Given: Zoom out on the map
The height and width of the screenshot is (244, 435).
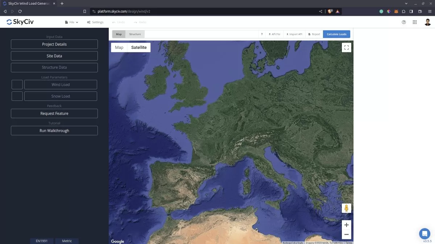Looking at the screenshot, I should click(346, 235).
